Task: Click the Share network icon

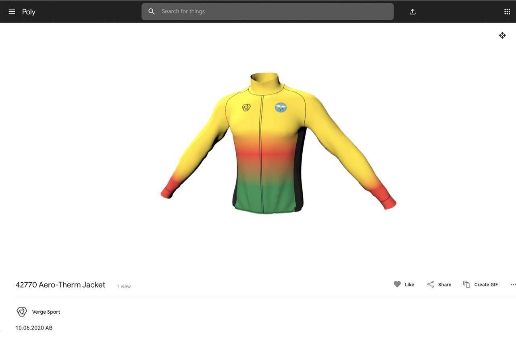Action: pos(430,284)
